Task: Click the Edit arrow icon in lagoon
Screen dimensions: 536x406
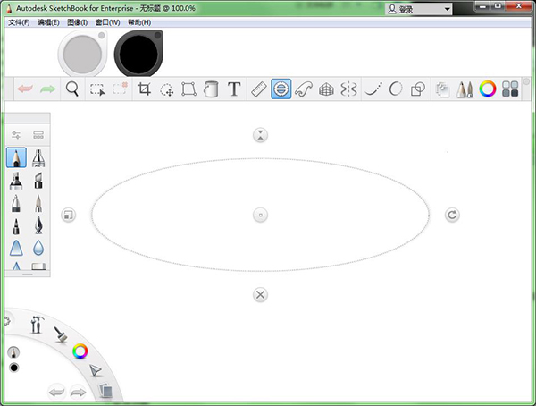Action: tap(96, 371)
